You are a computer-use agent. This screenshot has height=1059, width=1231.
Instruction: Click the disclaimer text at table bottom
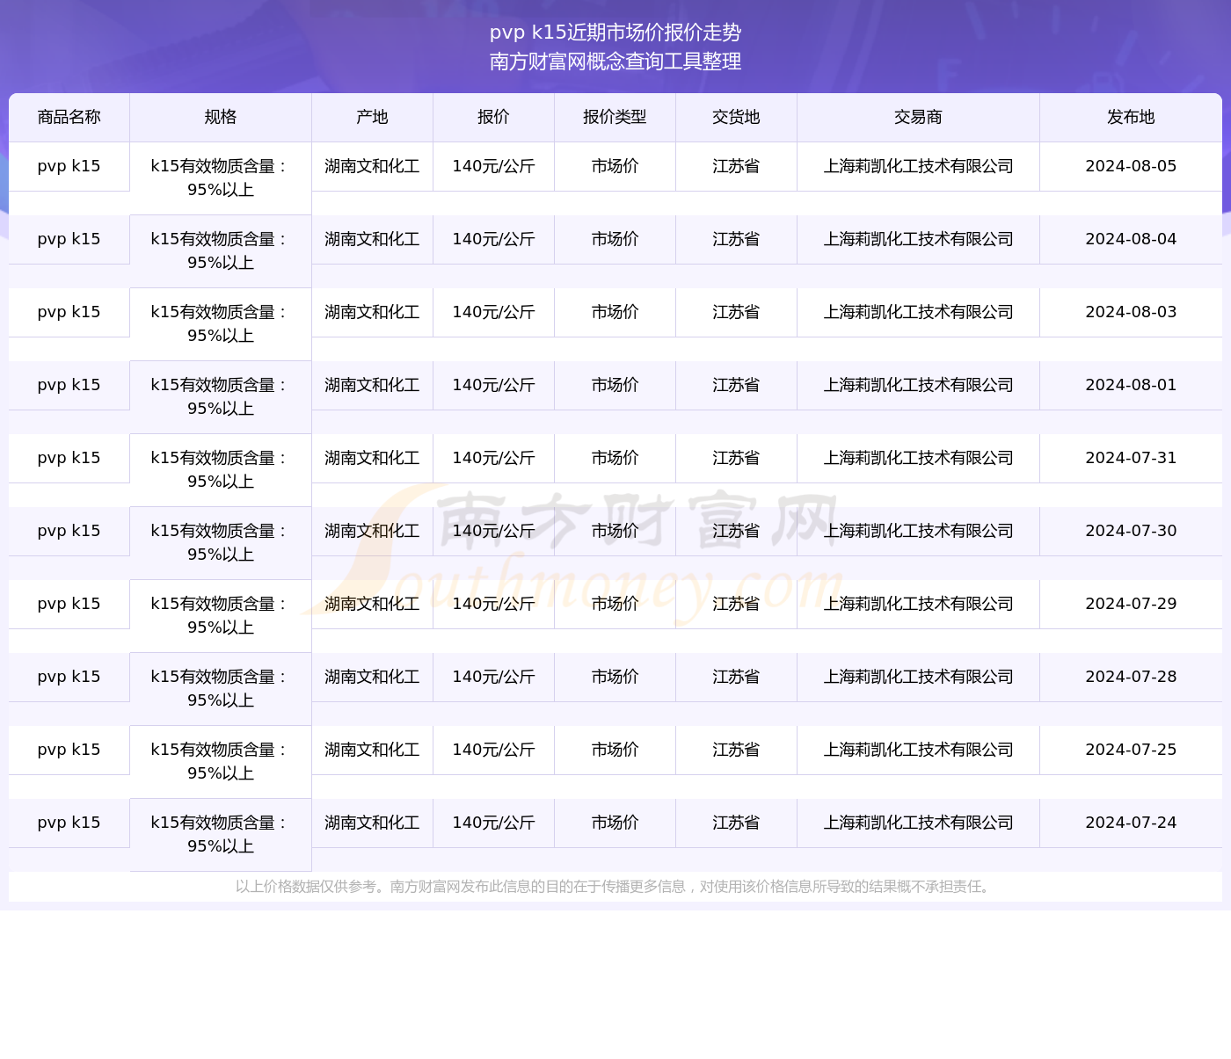coord(615,887)
